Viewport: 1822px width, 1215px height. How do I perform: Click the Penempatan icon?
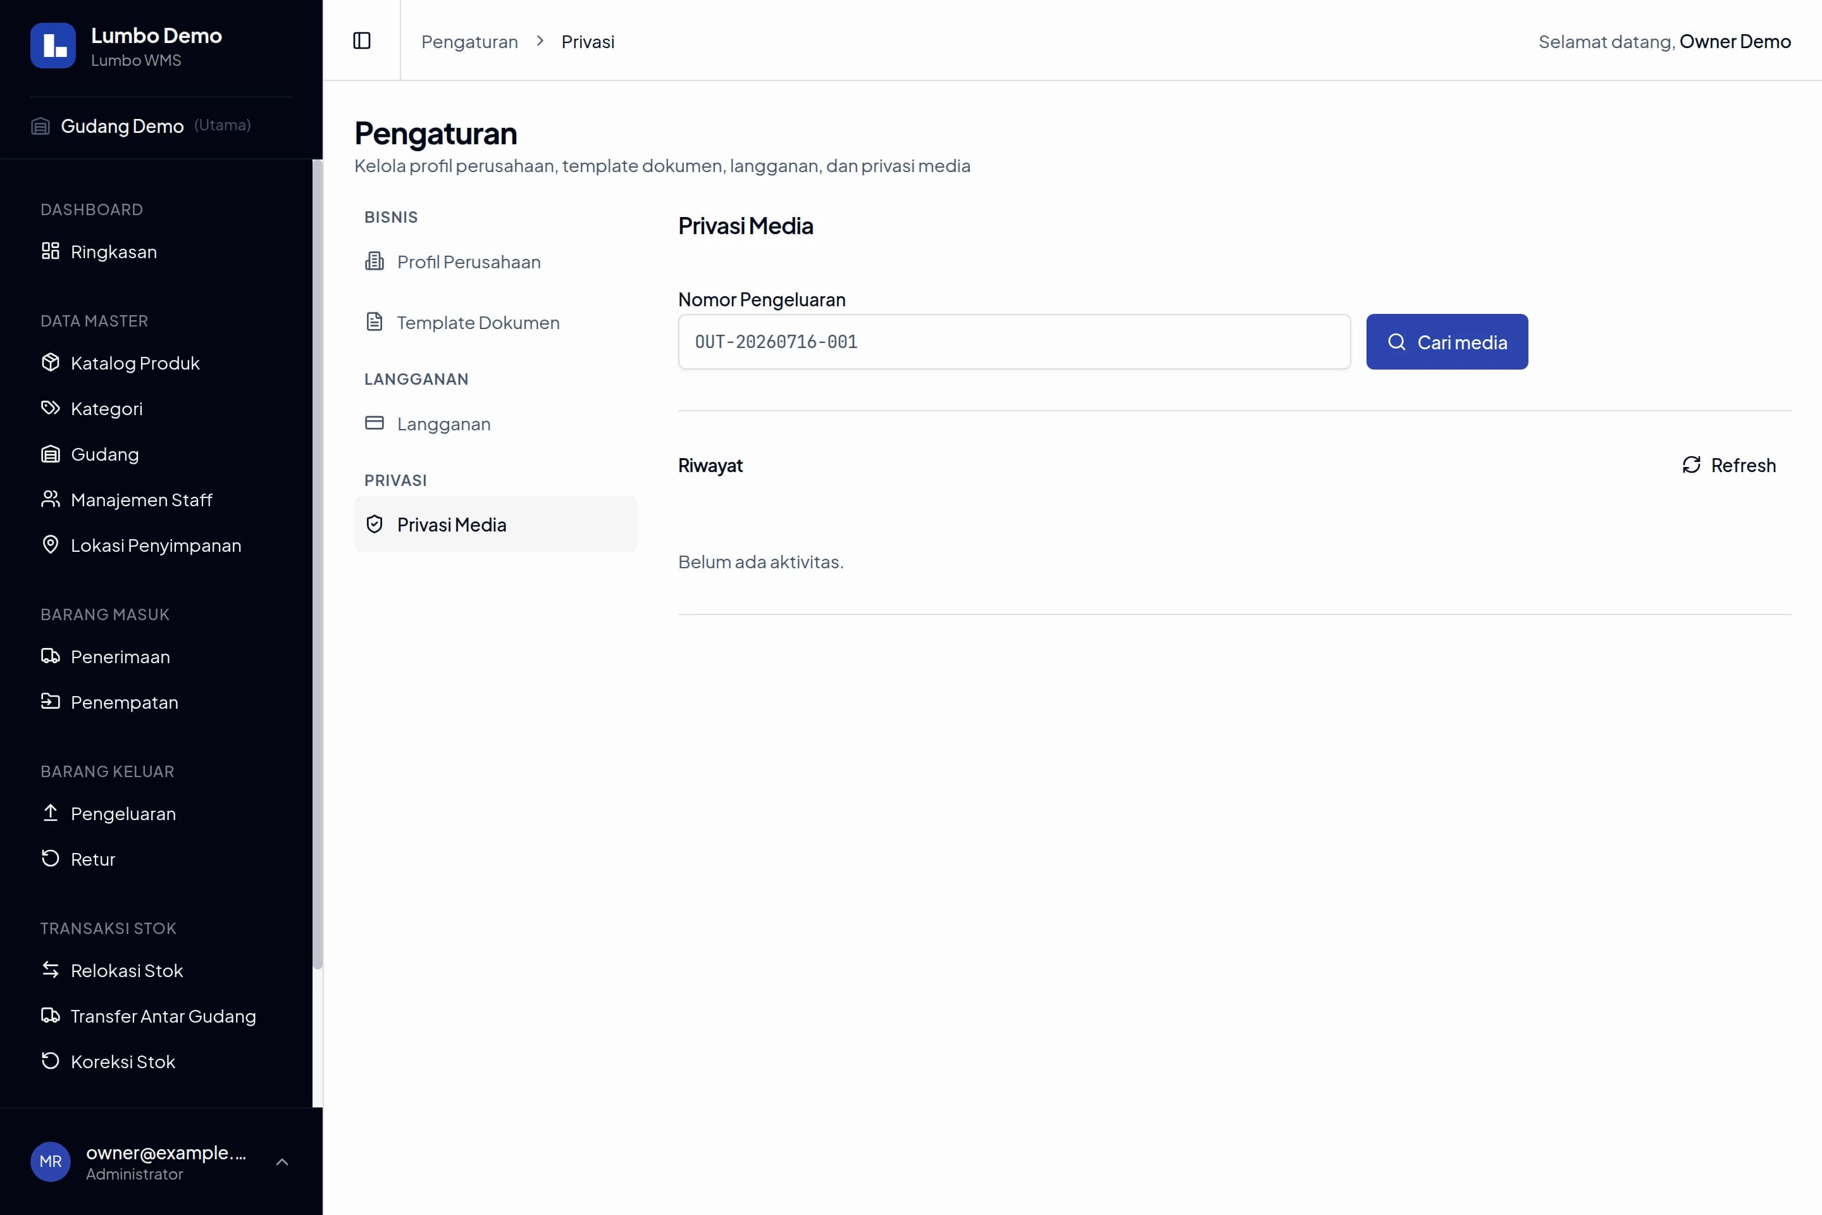[x=51, y=701]
